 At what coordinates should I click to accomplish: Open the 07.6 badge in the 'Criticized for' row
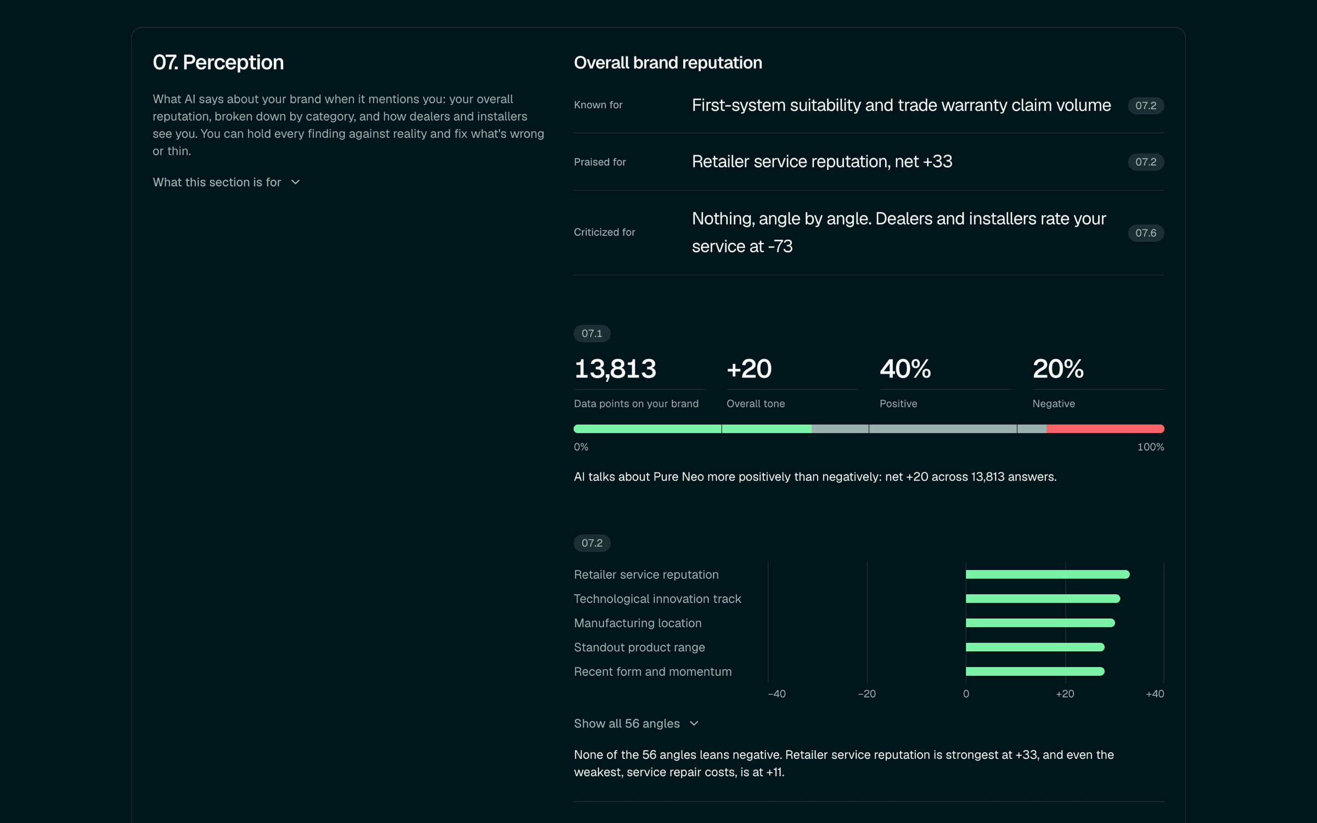point(1146,233)
